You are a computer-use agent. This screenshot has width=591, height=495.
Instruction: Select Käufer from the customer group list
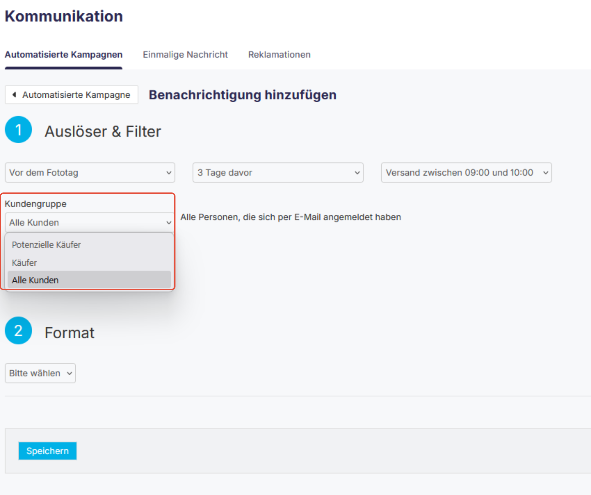[89, 262]
